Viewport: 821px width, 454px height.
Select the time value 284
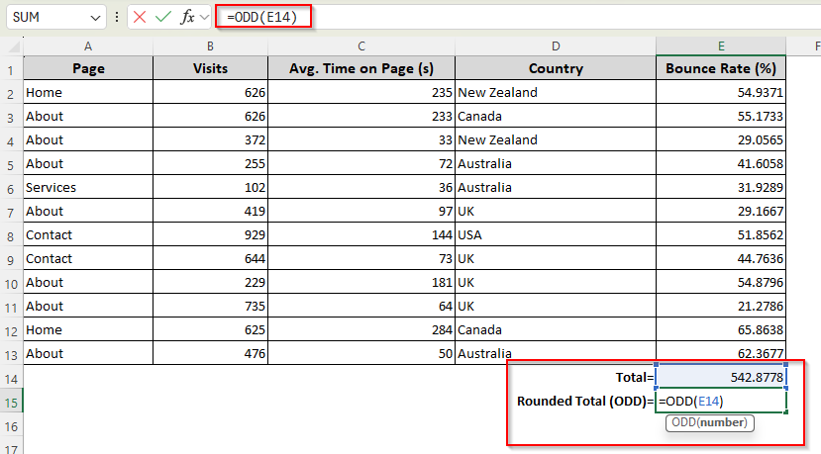pos(361,330)
